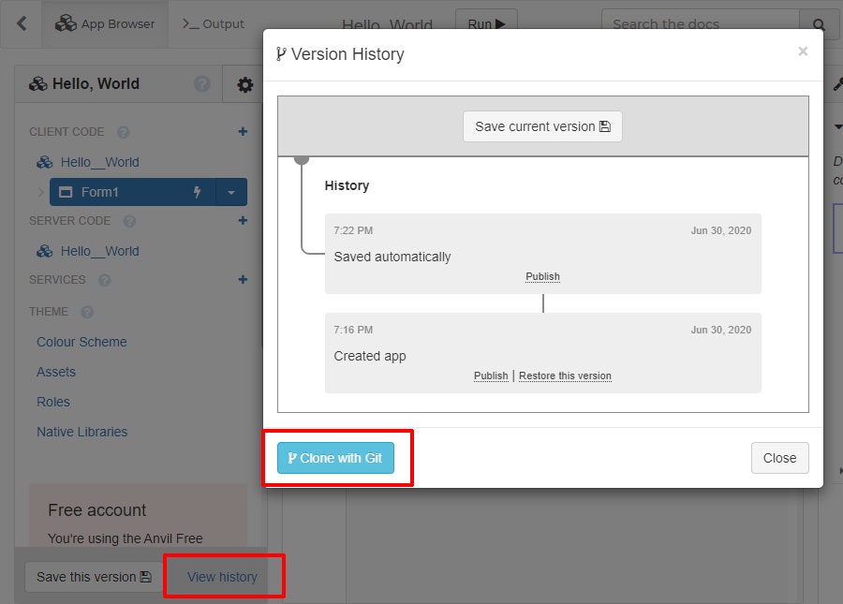Open the App Browser tab
This screenshot has height=604, width=843.
105,23
